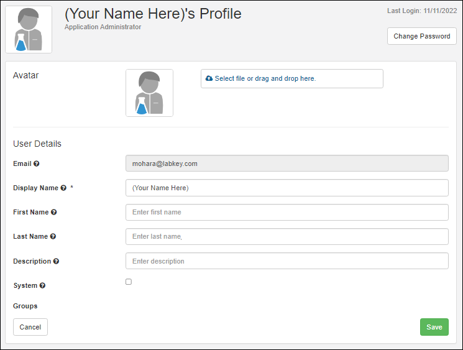Click the Change Password button

click(421, 36)
